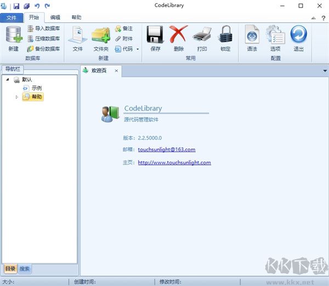Open the document tab list dropdown arrow
329x286 pixels.
(325, 71)
